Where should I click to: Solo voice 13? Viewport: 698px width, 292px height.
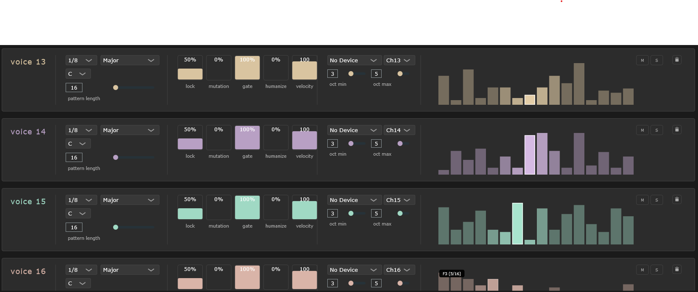coord(656,60)
